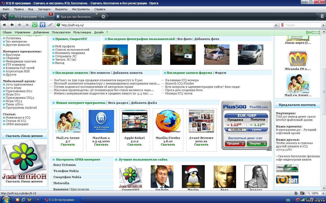
Task: Close the 'Еще раз про безопасно' tab
Action: (x=97, y=14)
